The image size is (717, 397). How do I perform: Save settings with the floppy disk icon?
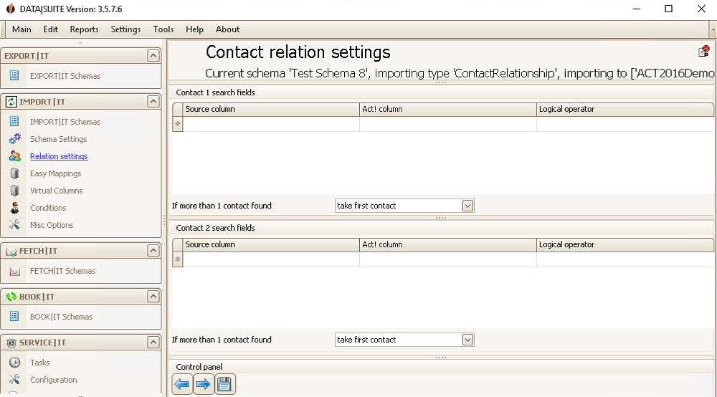(224, 384)
